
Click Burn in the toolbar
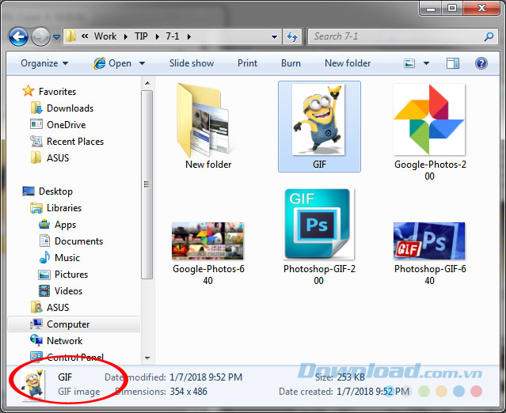coord(291,63)
